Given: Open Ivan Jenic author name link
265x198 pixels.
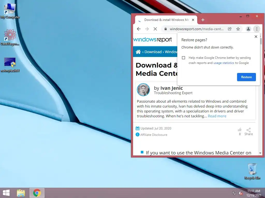Looking at the screenshot, I should click(x=172, y=88).
